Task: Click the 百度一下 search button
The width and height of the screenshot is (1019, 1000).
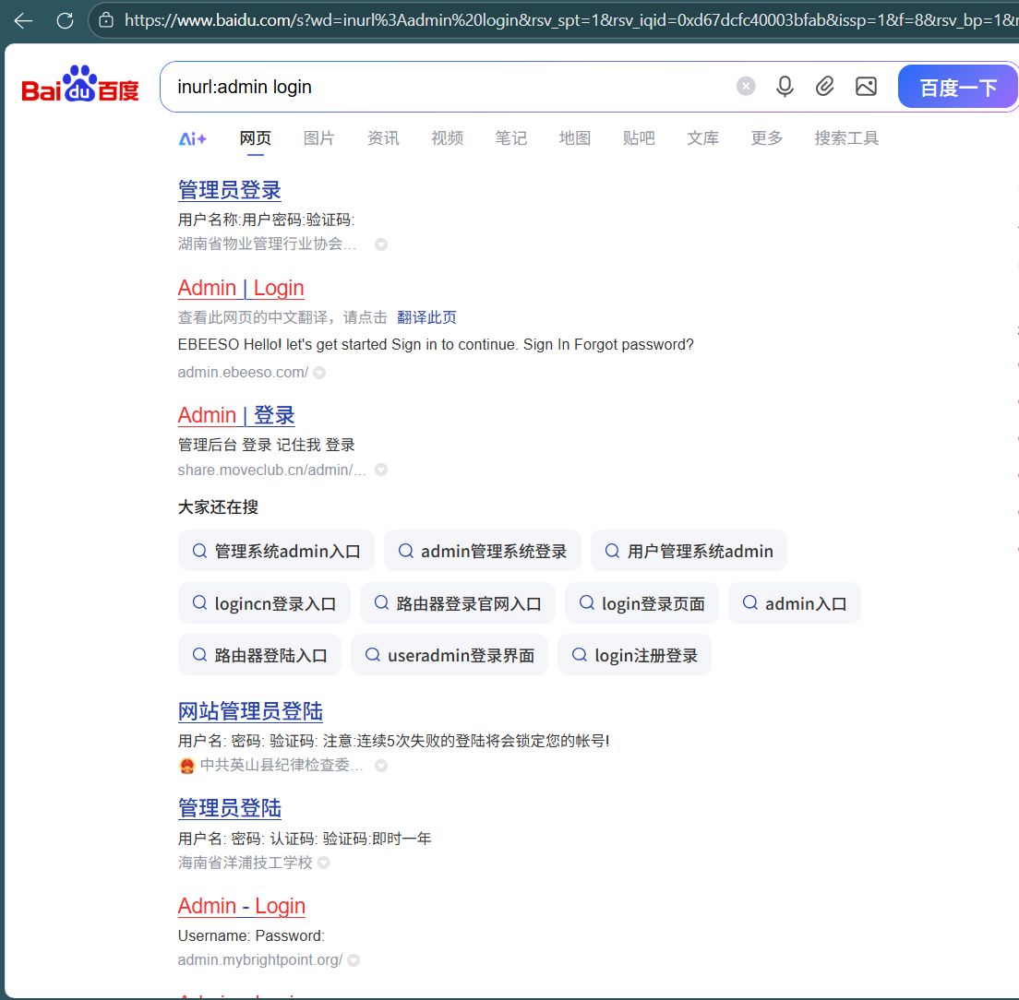Action: pyautogui.click(x=958, y=87)
